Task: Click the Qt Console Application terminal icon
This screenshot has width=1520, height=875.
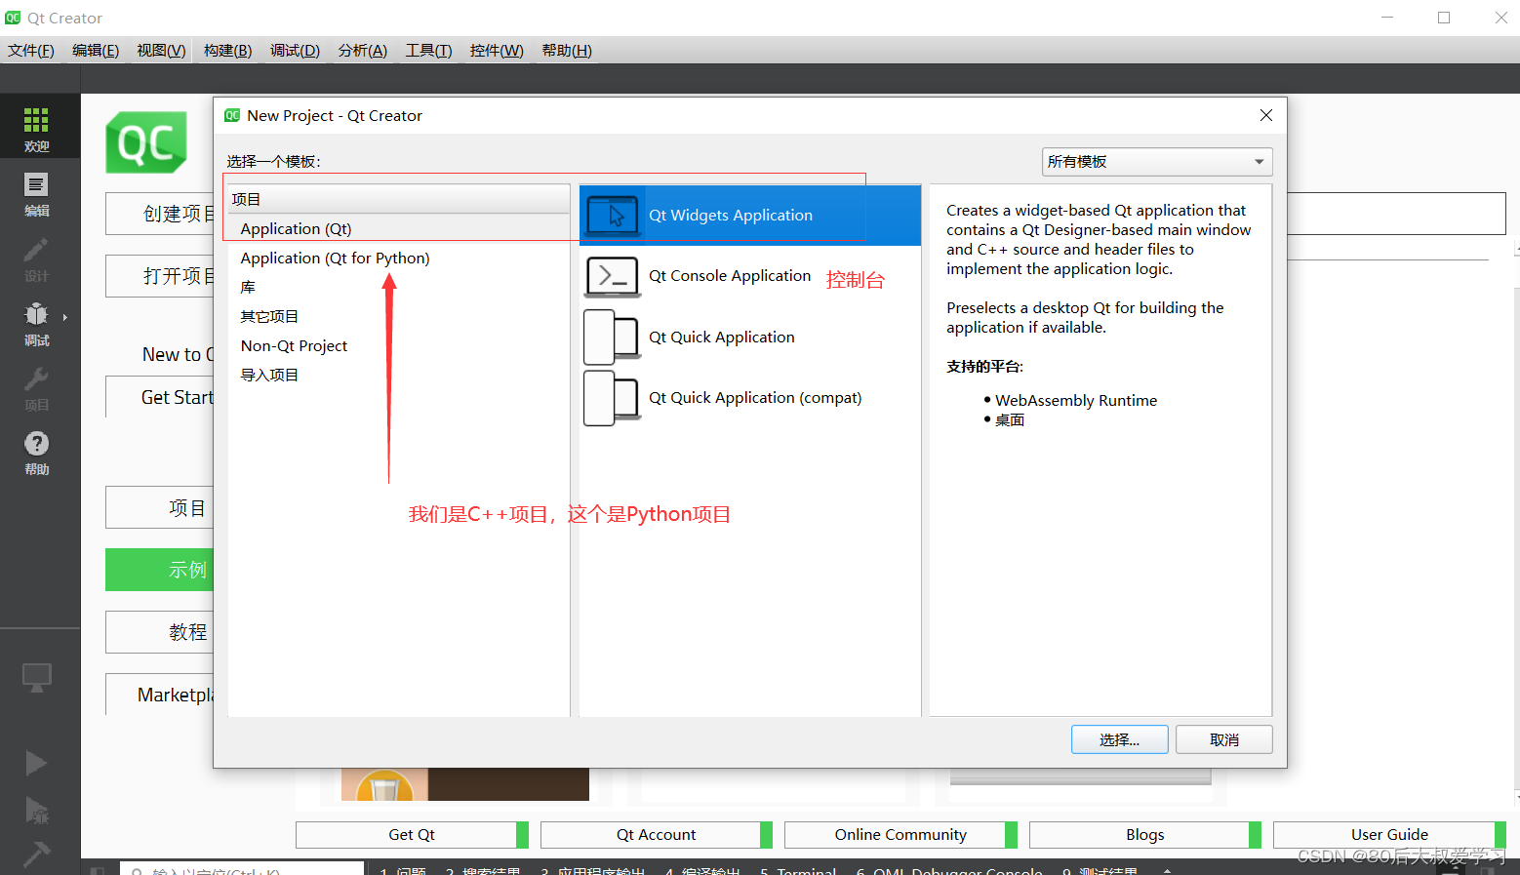Action: coord(612,277)
